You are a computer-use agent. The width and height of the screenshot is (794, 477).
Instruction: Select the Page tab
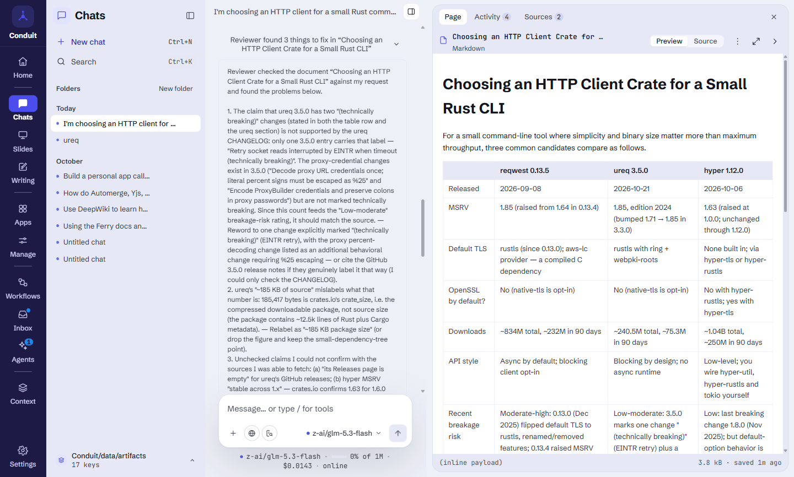coord(453,17)
